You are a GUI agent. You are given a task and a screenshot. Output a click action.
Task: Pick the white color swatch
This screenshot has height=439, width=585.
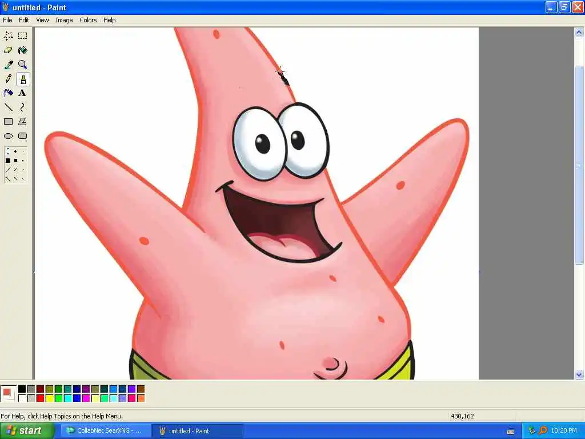(22, 398)
